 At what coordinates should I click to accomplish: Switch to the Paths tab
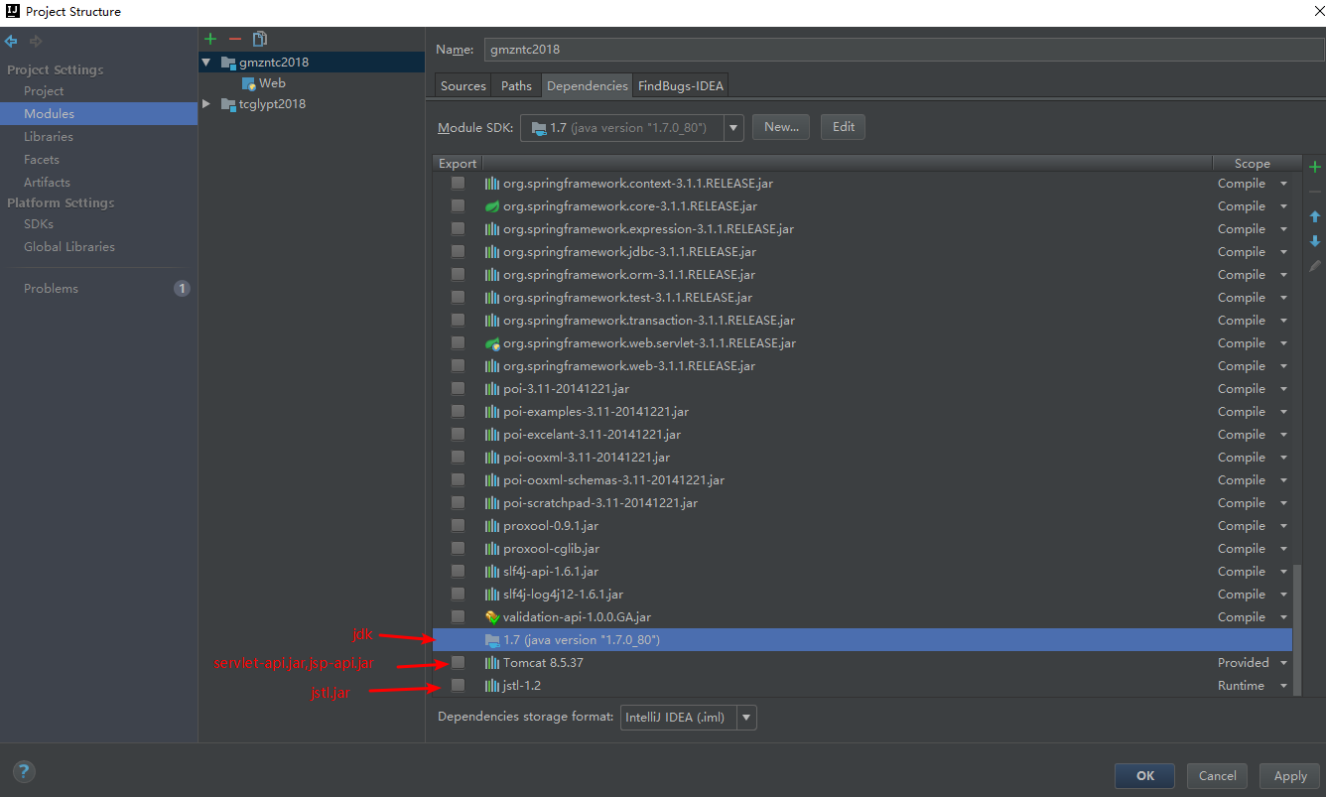point(516,86)
